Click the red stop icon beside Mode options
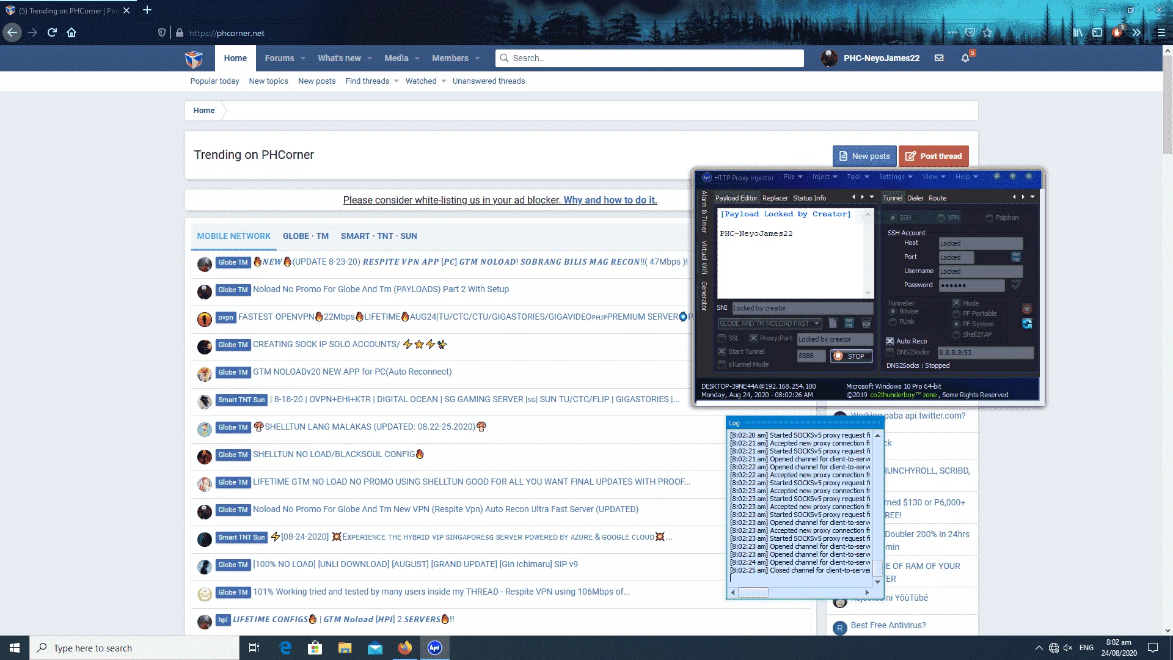 1027,309
